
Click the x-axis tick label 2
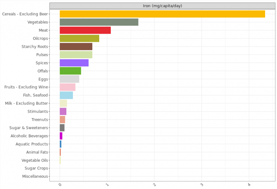click(x=154, y=185)
